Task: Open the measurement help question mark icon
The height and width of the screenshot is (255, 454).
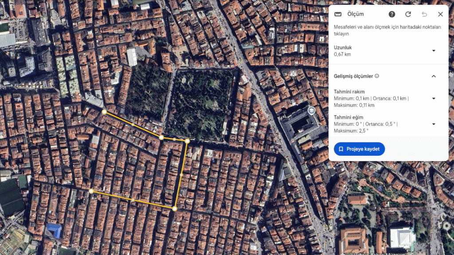Action: point(392,14)
